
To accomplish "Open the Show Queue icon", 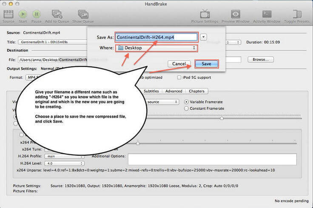I will [x=83, y=14].
